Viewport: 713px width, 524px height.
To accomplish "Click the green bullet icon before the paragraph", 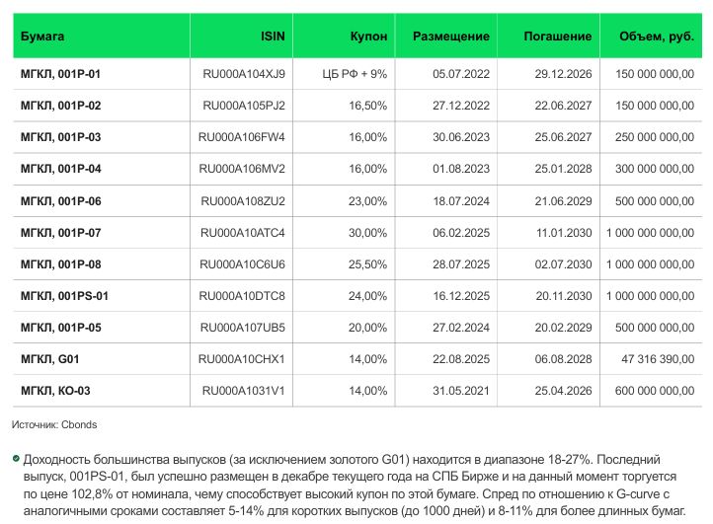I will 16,460.
